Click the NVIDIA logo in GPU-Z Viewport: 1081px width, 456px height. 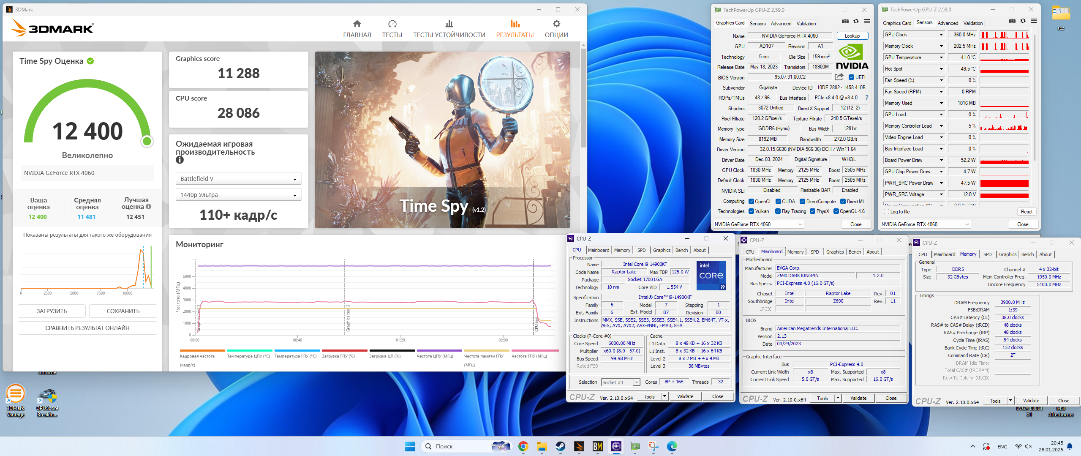click(x=852, y=57)
